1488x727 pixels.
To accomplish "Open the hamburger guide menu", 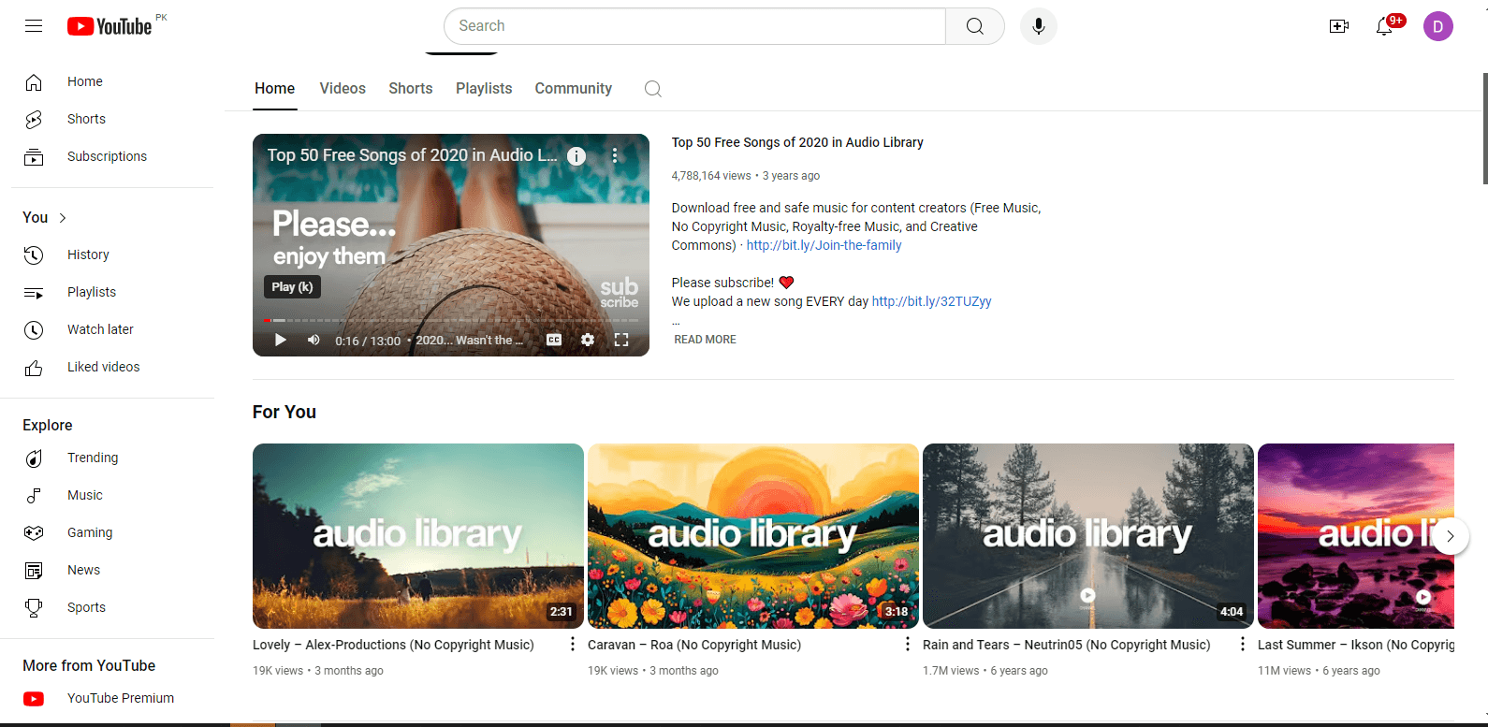I will tap(34, 26).
